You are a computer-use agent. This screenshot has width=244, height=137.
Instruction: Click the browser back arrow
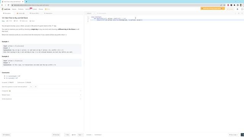tap(2, 5)
